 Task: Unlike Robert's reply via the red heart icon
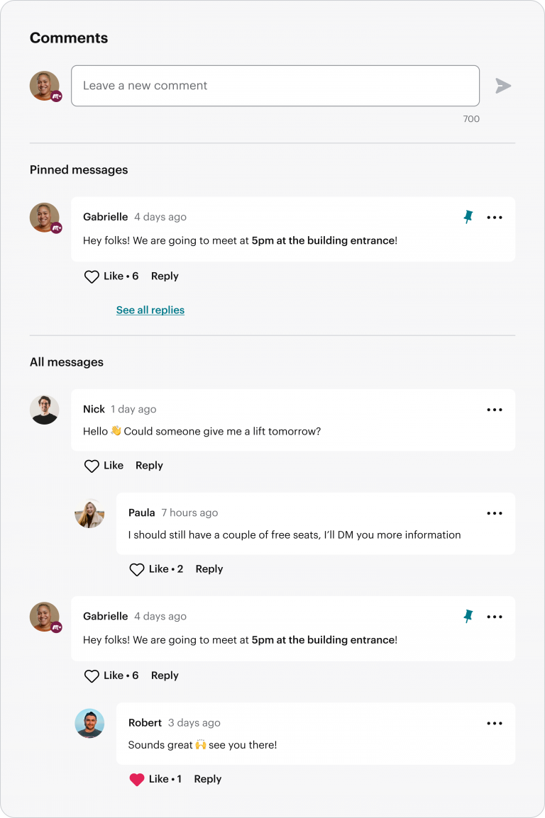pos(136,778)
